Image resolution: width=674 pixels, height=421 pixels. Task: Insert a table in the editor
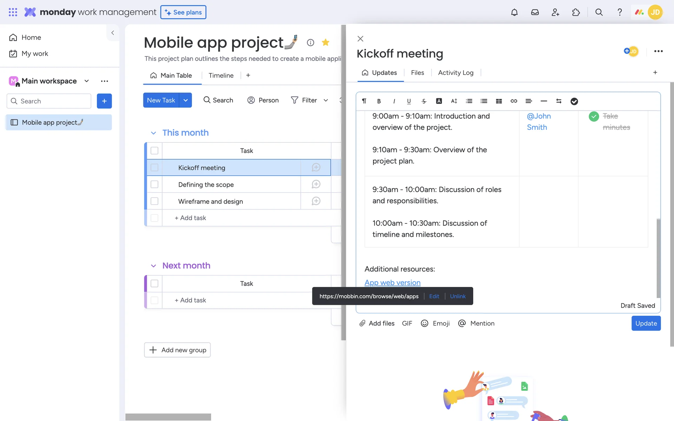click(499, 101)
